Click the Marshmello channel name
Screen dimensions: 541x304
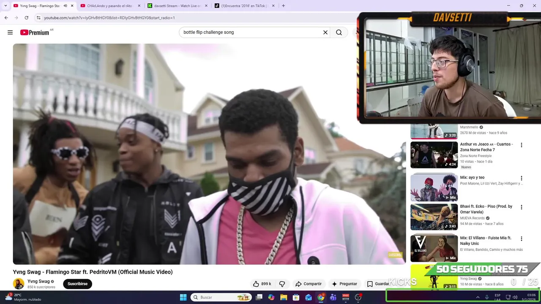(x=469, y=127)
